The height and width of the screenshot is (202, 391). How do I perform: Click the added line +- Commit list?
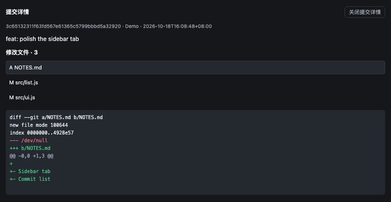click(x=30, y=179)
